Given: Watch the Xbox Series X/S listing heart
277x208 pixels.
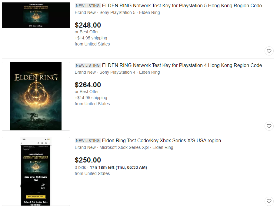Looking at the screenshot, I should [x=269, y=201].
